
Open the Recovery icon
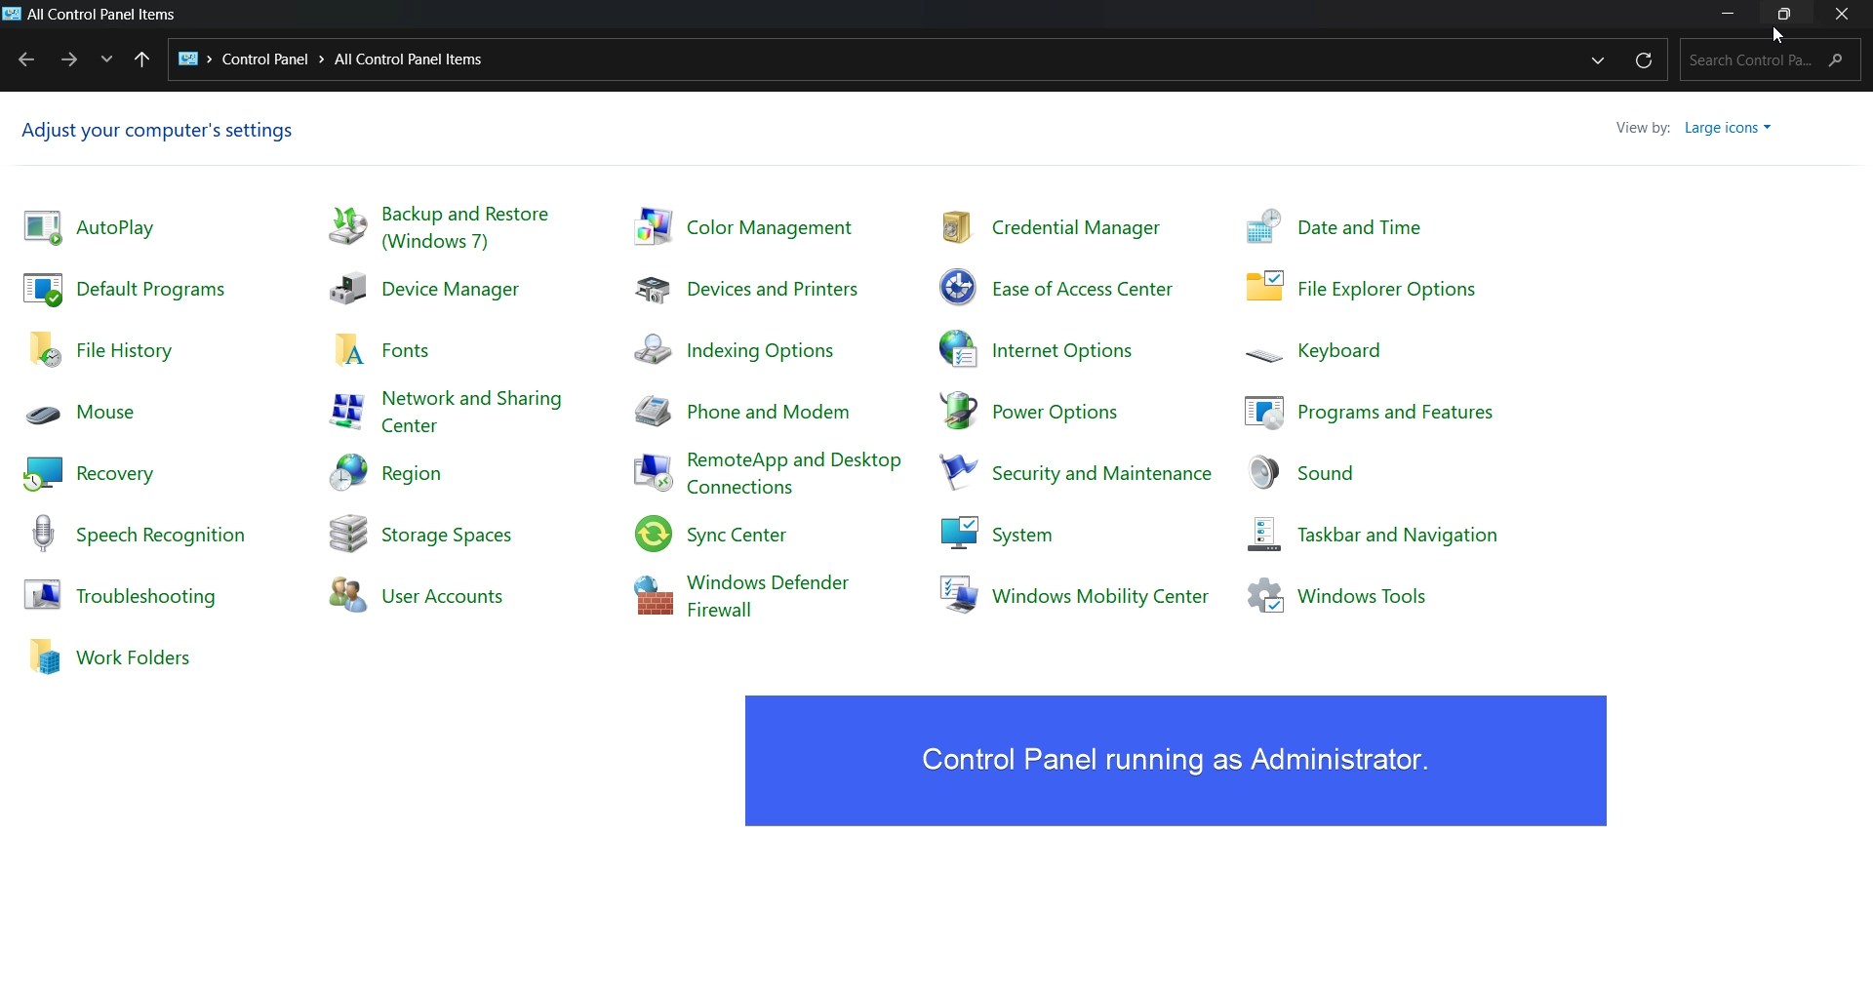point(42,474)
